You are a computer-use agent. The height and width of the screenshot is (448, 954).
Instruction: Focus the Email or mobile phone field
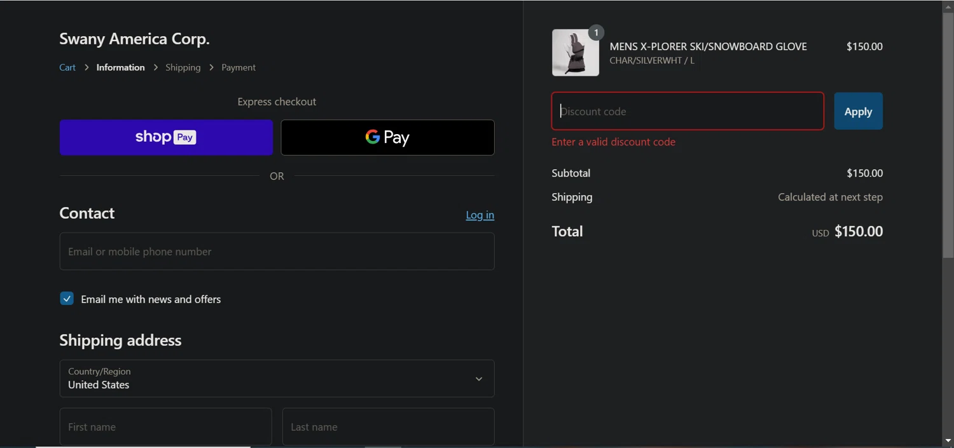tap(277, 251)
